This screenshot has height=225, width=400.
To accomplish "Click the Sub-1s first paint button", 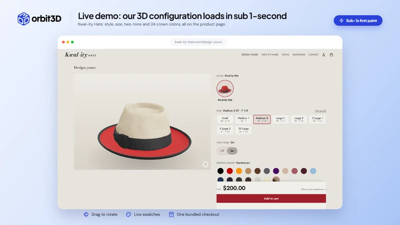I will tap(358, 20).
